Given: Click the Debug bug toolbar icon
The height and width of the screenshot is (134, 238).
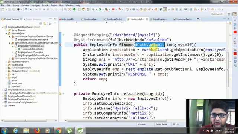Looking at the screenshot, I should coord(93,9).
